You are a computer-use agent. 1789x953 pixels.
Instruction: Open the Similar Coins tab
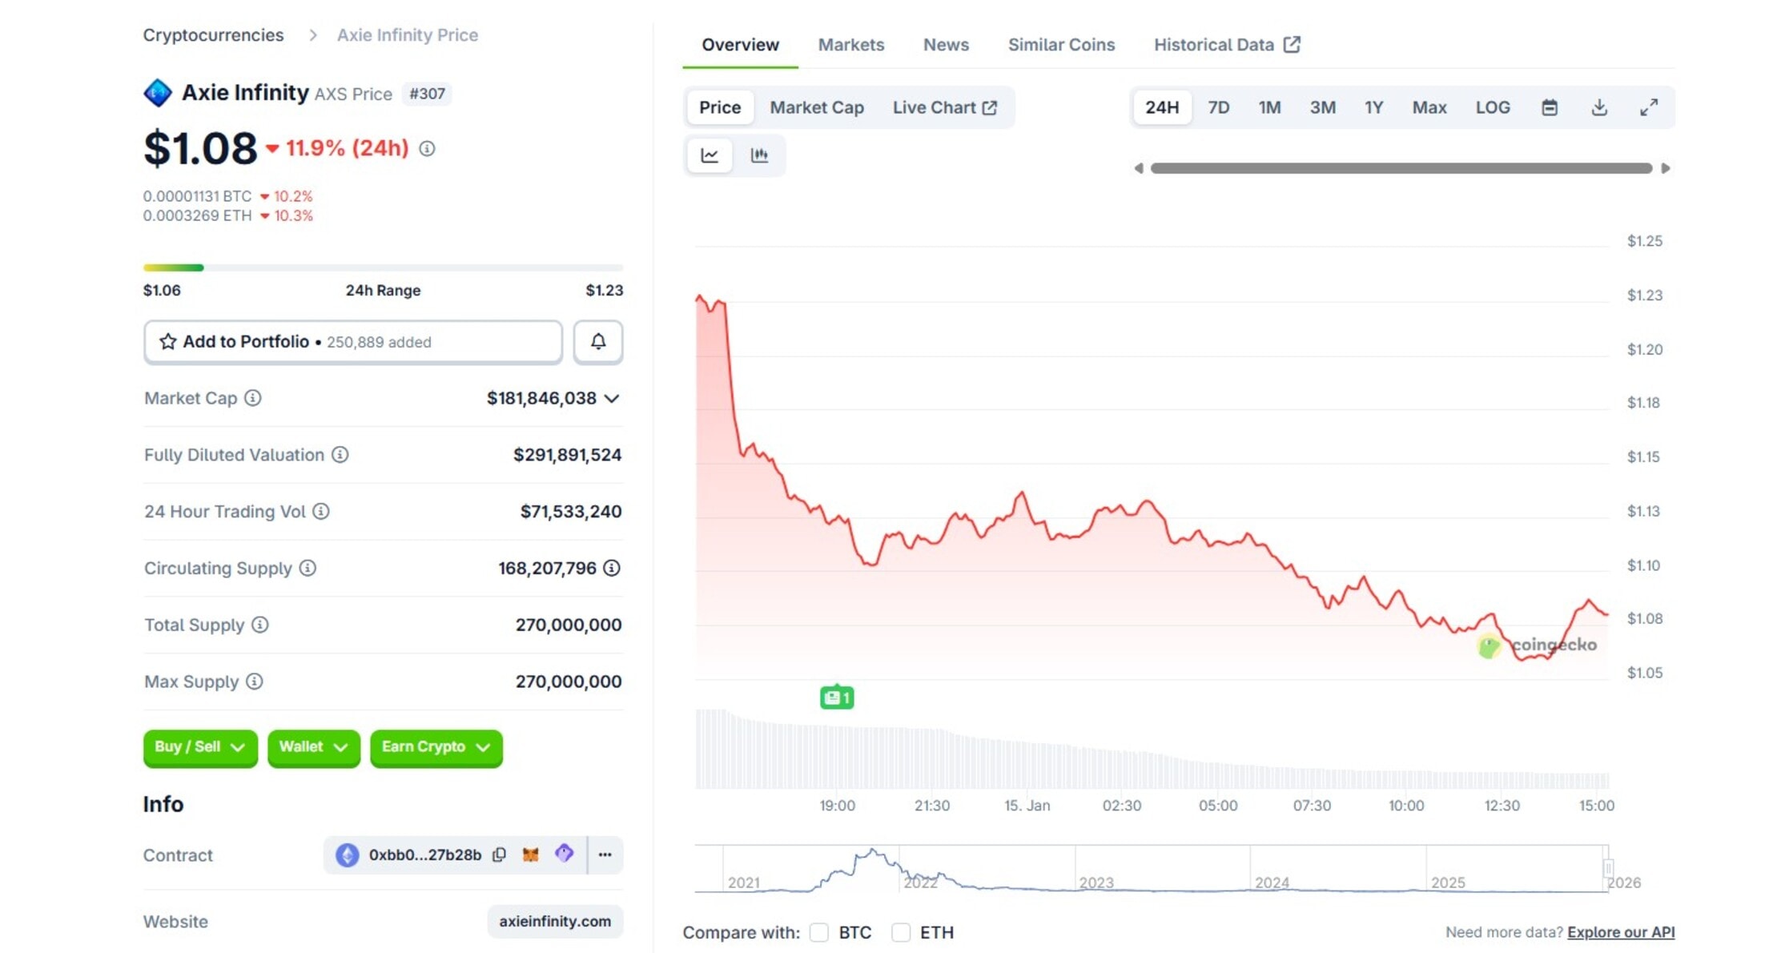[x=1060, y=45]
